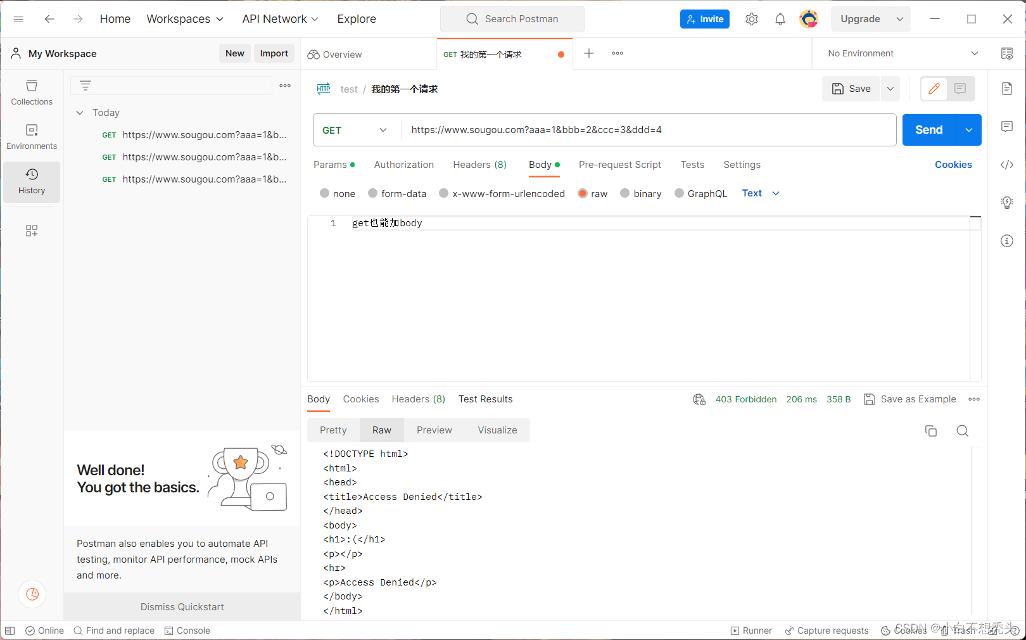Open history options ellipsis menu
Viewport: 1026px width, 640px height.
285,86
